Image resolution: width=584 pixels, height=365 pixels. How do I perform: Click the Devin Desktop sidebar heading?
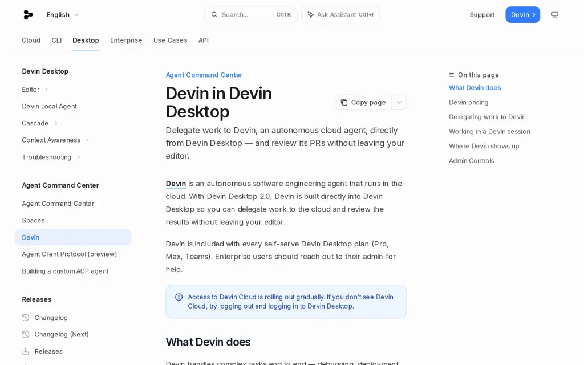45,71
